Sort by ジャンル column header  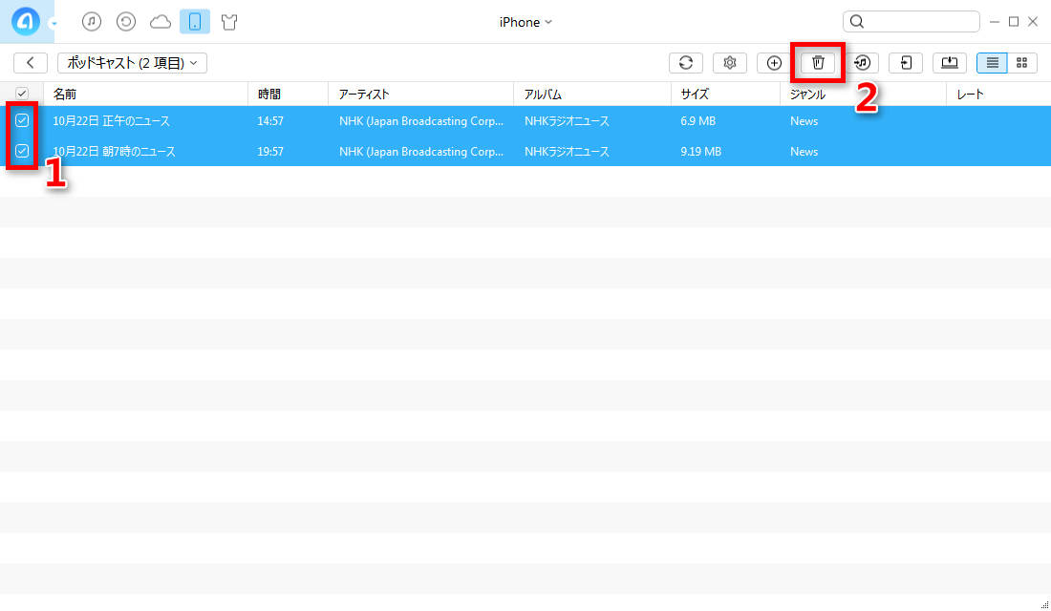coord(864,94)
